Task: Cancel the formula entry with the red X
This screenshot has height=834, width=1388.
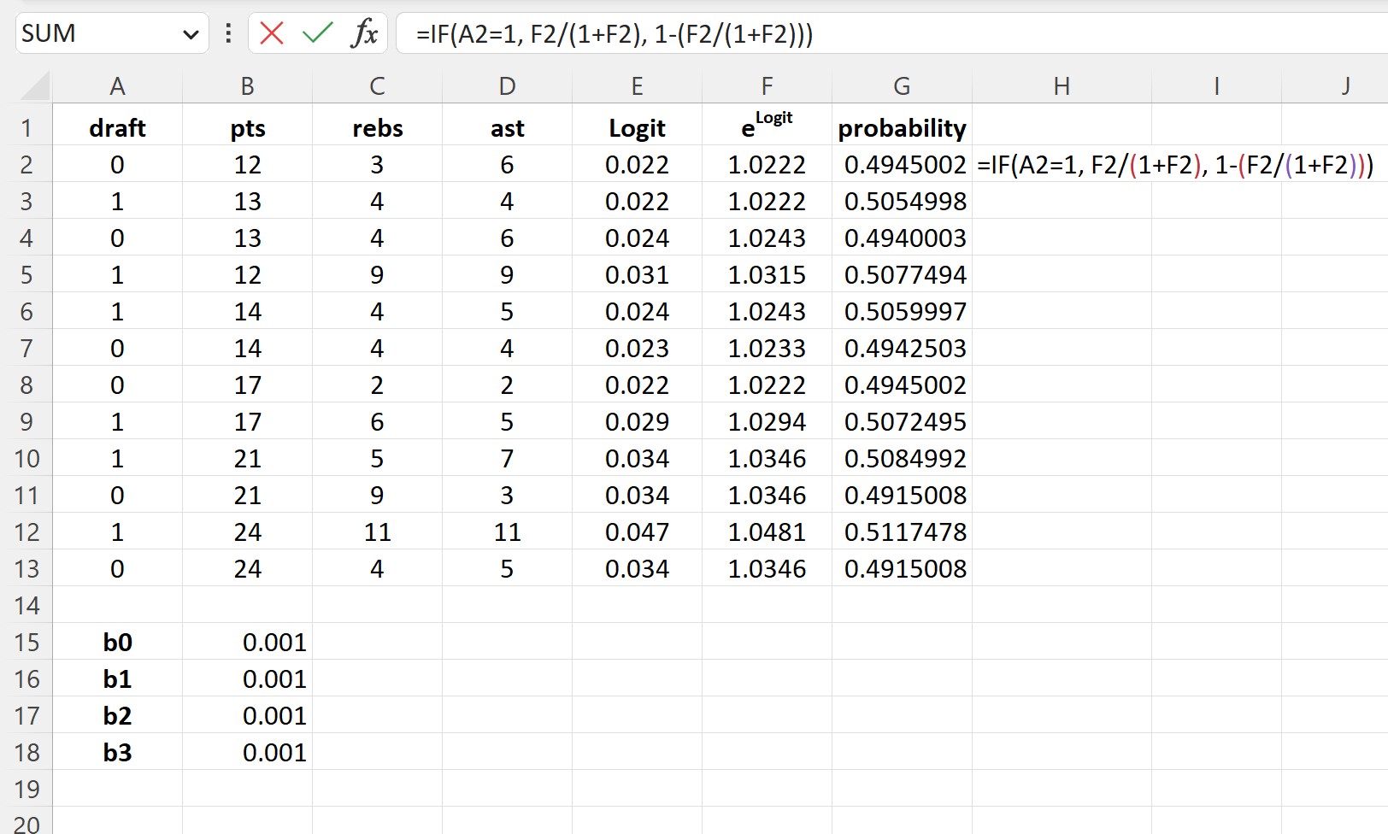Action: point(272,33)
